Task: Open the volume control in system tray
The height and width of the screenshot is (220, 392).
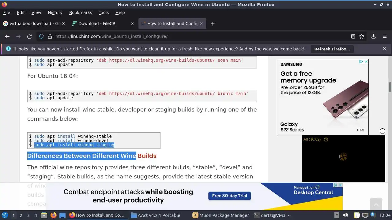Action: (346, 215)
